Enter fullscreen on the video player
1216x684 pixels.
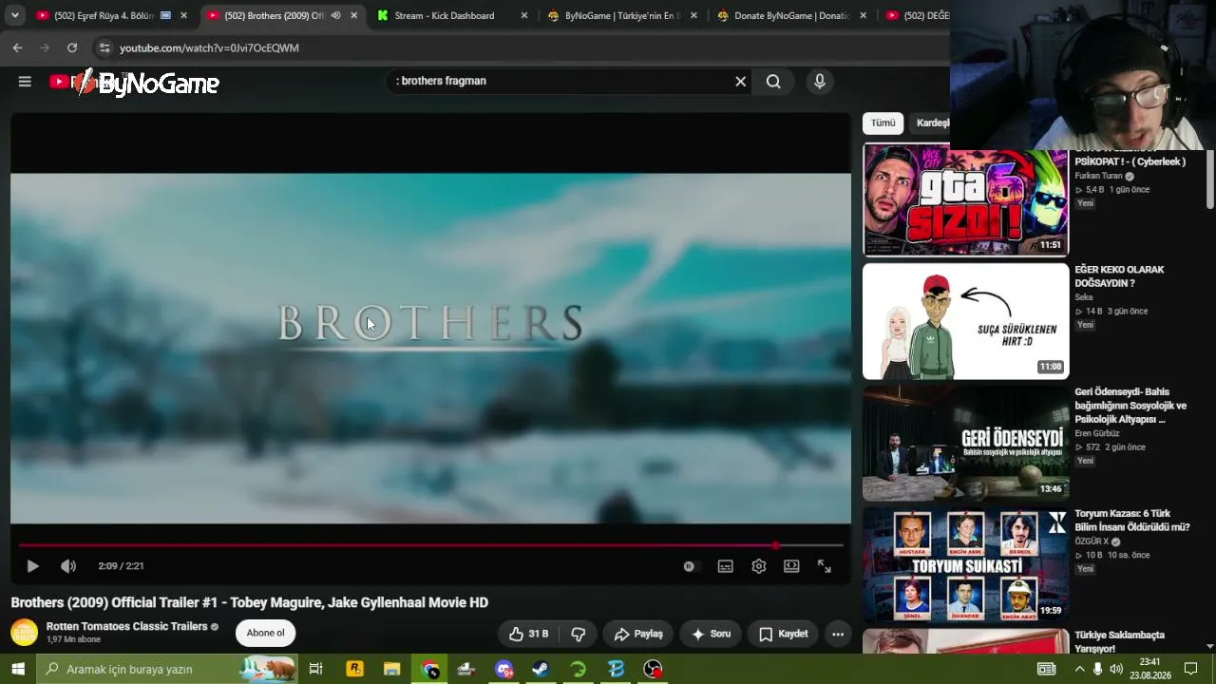coord(825,566)
